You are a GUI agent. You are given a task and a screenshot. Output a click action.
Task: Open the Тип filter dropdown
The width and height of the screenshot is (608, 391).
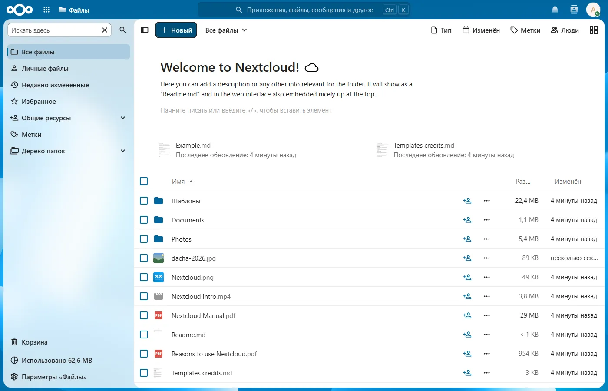[441, 30]
